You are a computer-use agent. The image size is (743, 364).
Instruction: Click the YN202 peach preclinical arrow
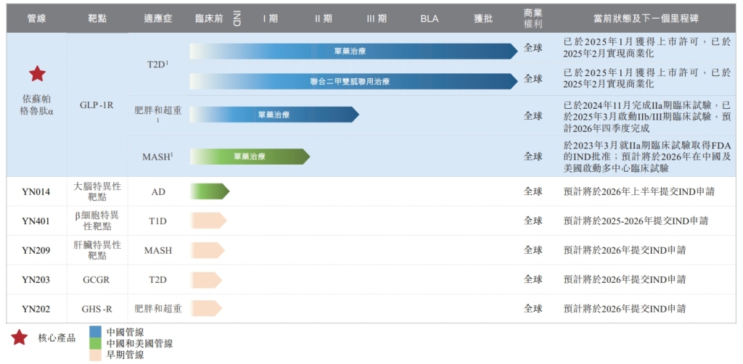click(x=206, y=309)
